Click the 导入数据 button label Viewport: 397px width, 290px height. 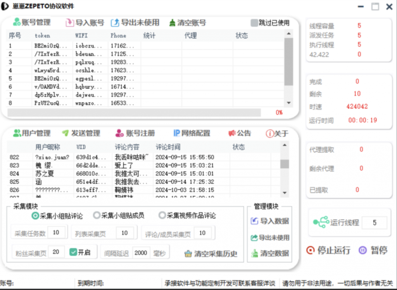(x=275, y=221)
